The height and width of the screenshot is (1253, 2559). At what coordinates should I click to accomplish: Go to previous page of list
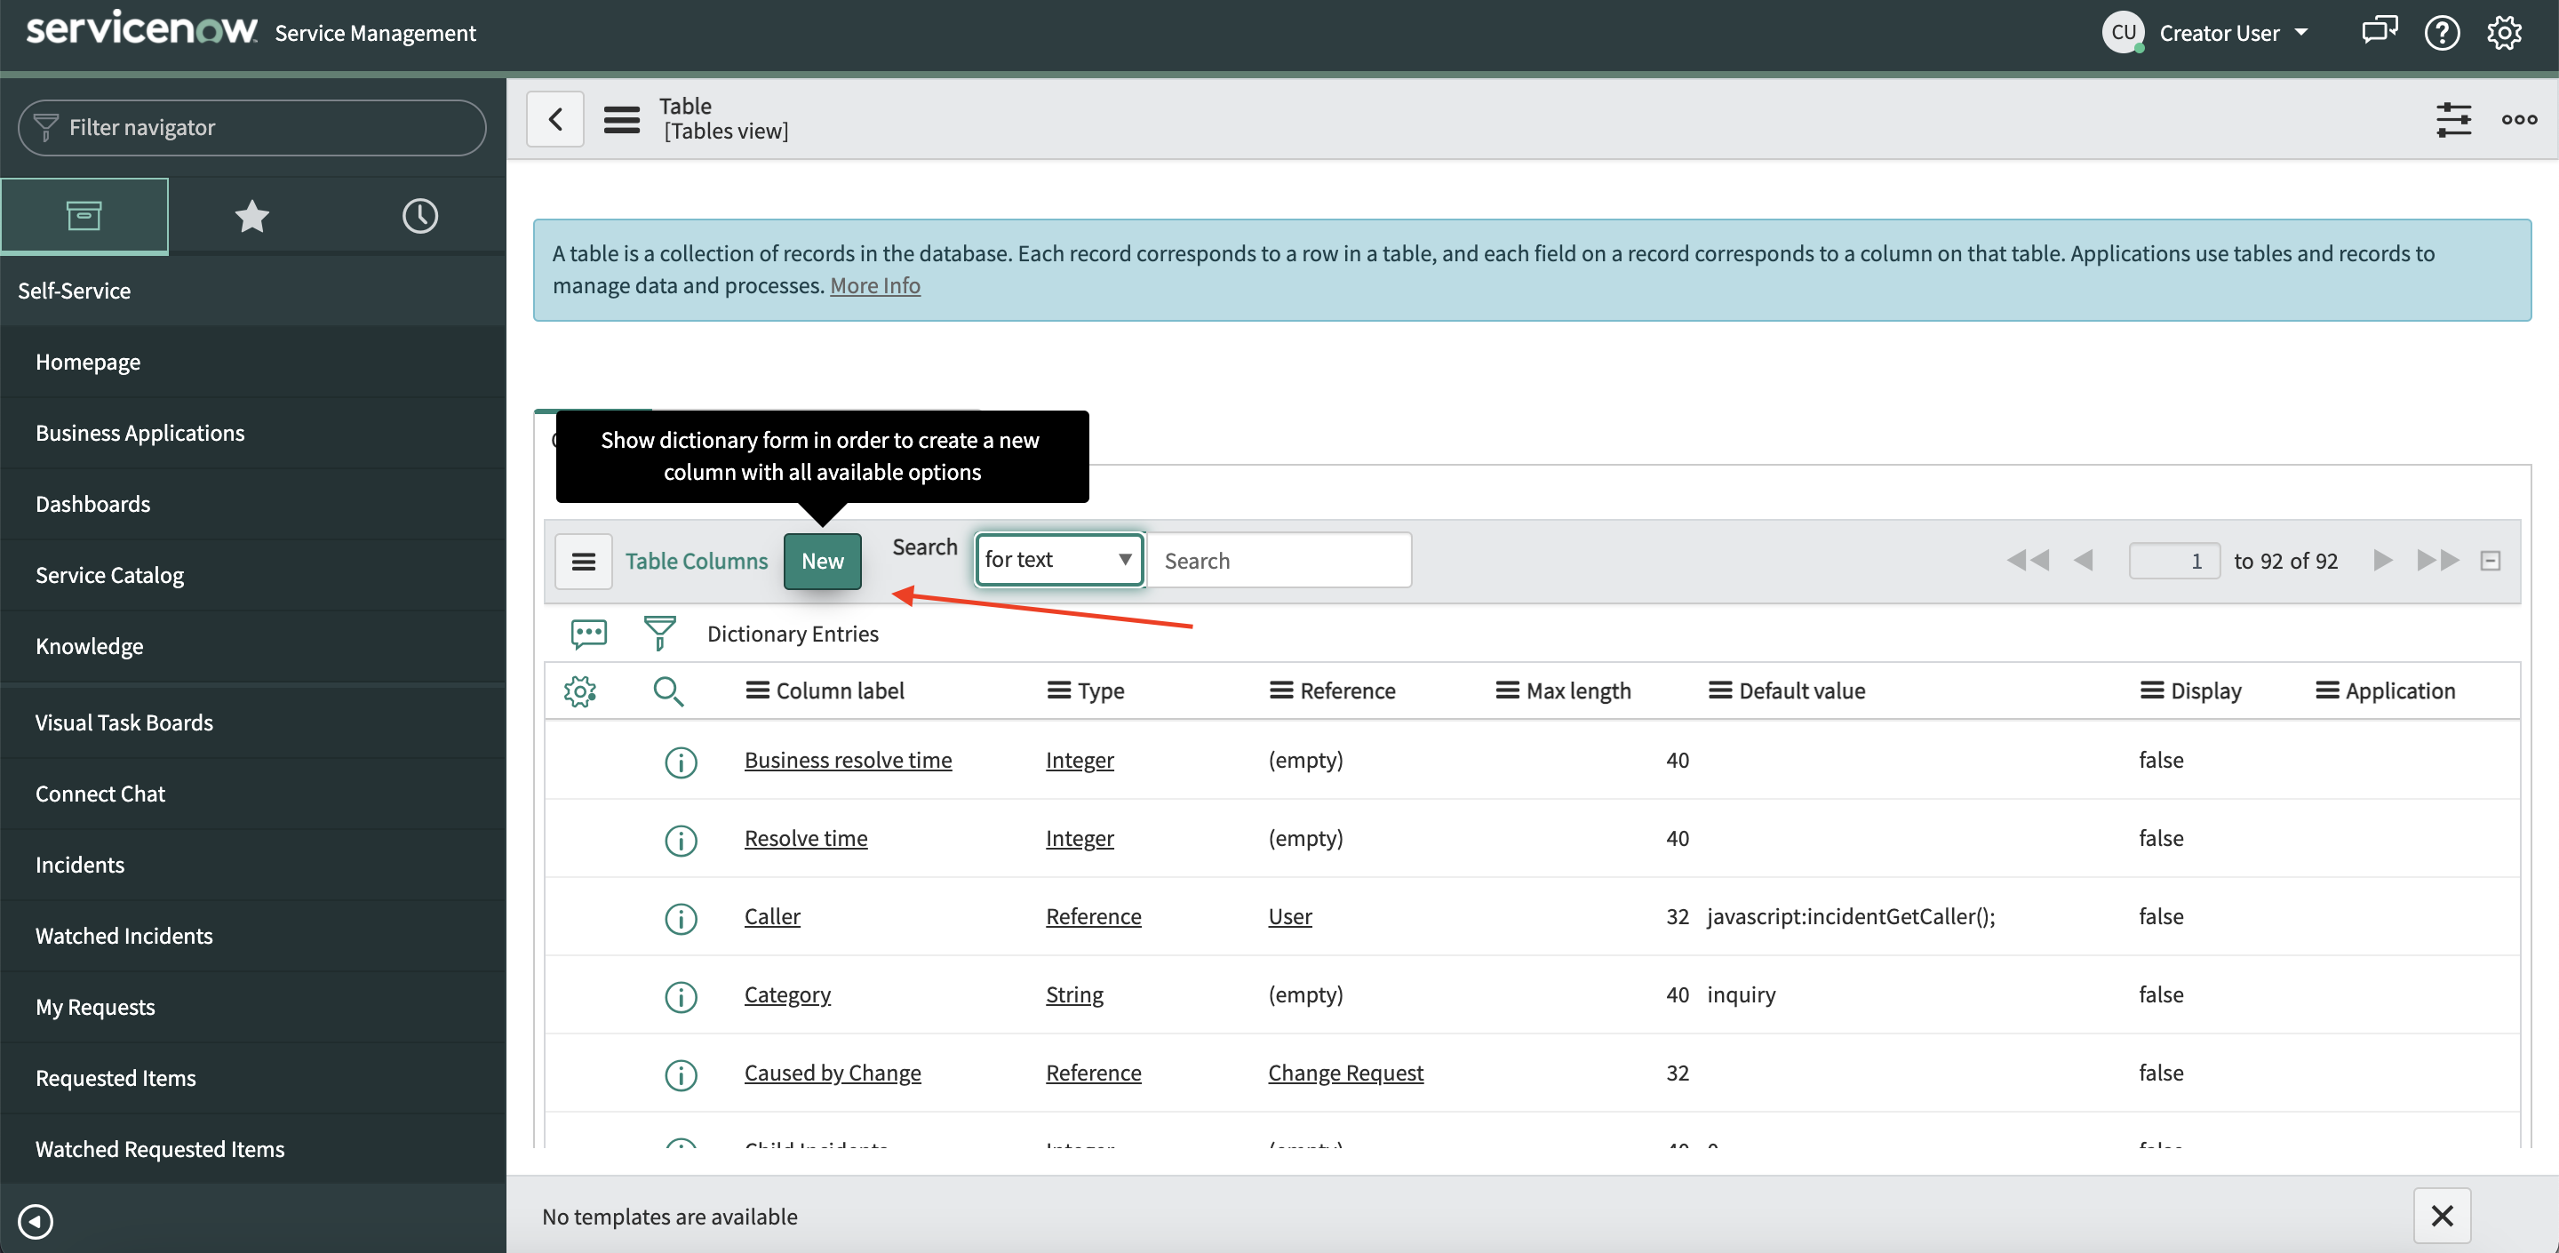coord(2083,561)
